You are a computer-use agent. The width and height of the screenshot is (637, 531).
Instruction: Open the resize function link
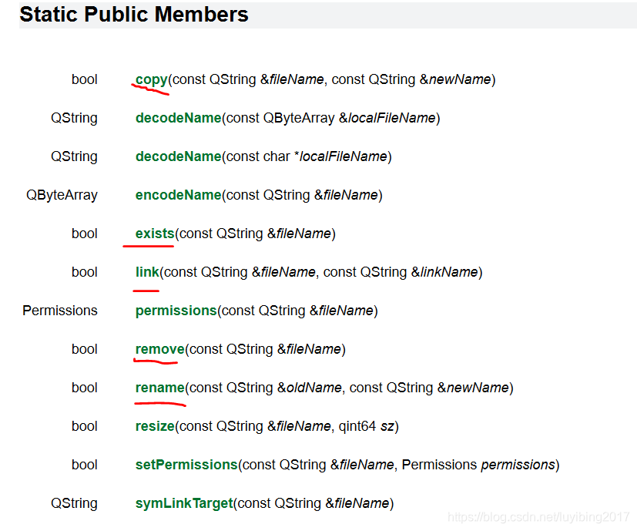tap(155, 426)
